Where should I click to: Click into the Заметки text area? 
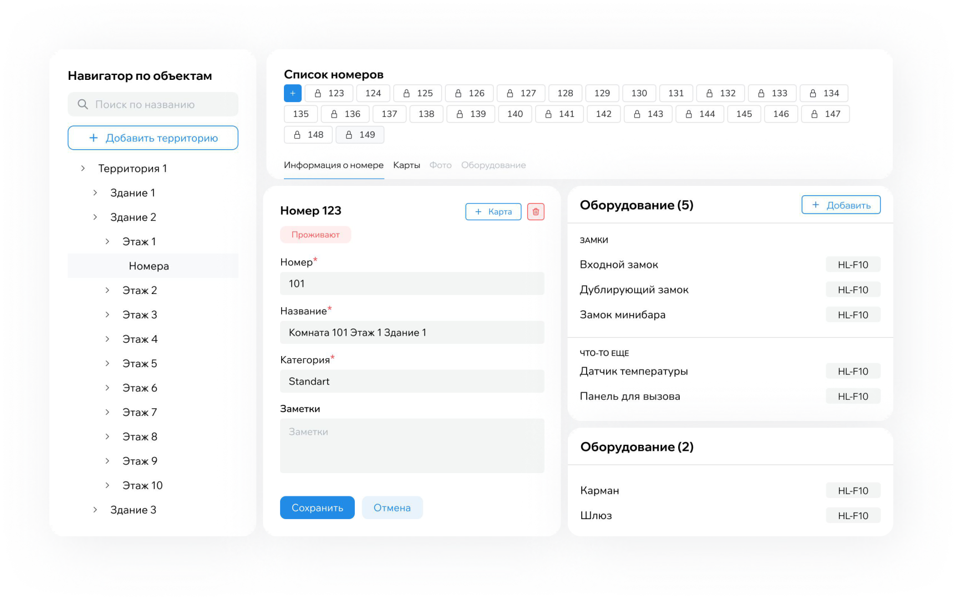coord(412,446)
